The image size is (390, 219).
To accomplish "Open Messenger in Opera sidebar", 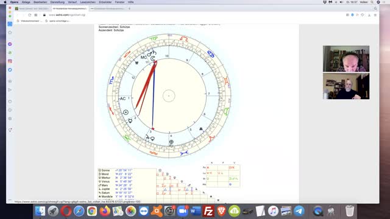I will point(10,44).
